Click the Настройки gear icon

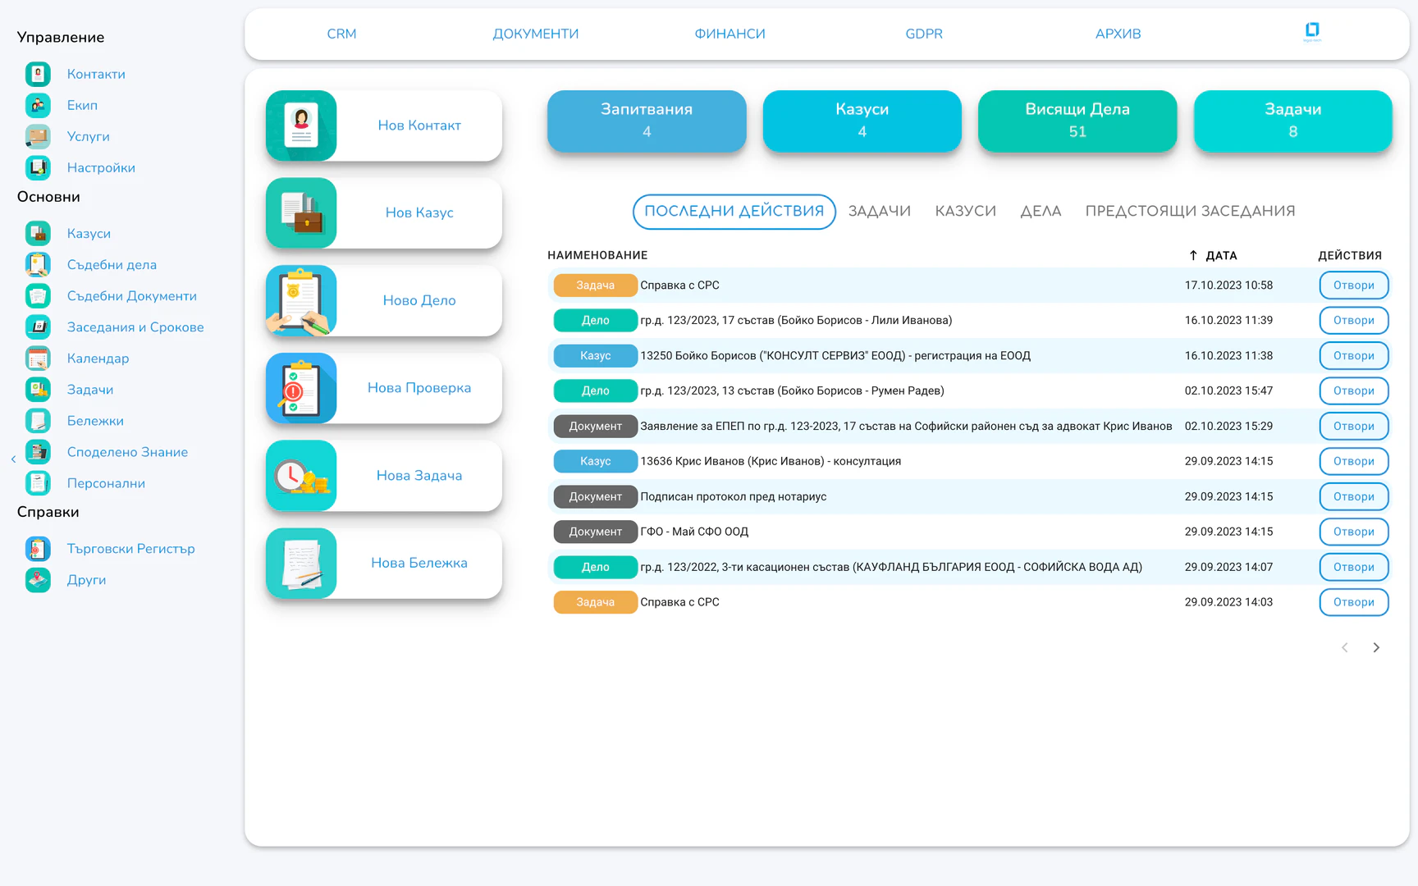tap(38, 167)
